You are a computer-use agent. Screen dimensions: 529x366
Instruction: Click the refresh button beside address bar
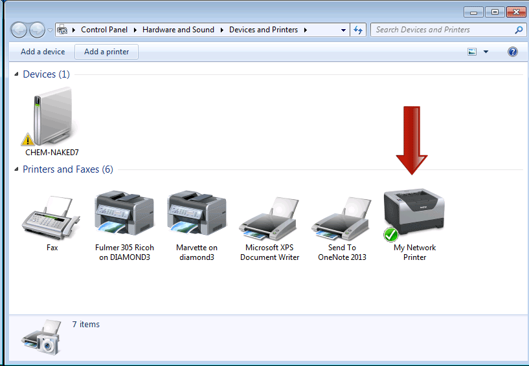pos(358,30)
